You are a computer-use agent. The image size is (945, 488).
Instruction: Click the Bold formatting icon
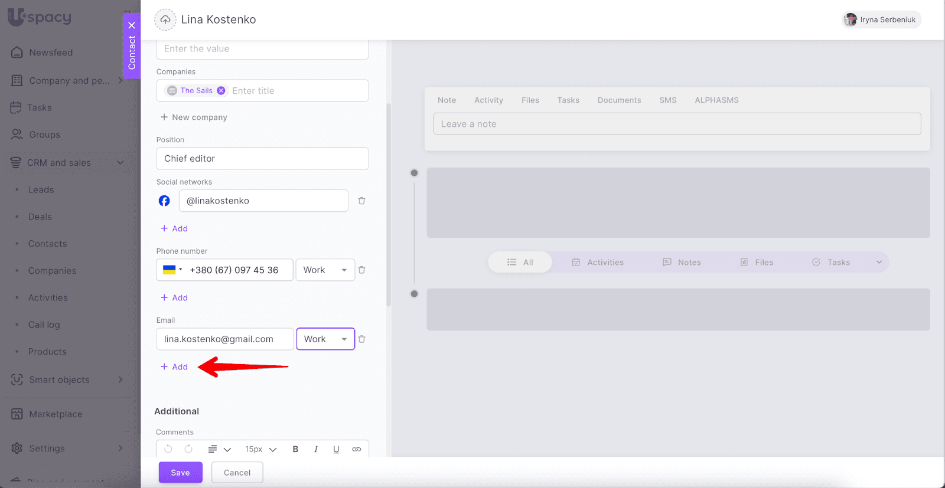pyautogui.click(x=295, y=450)
